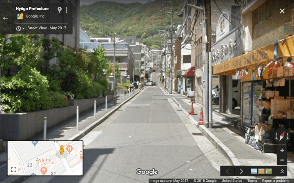Viewport: 294px width, 183px height.
Task: Click Image capture: May 2017 text
Action: [169, 181]
